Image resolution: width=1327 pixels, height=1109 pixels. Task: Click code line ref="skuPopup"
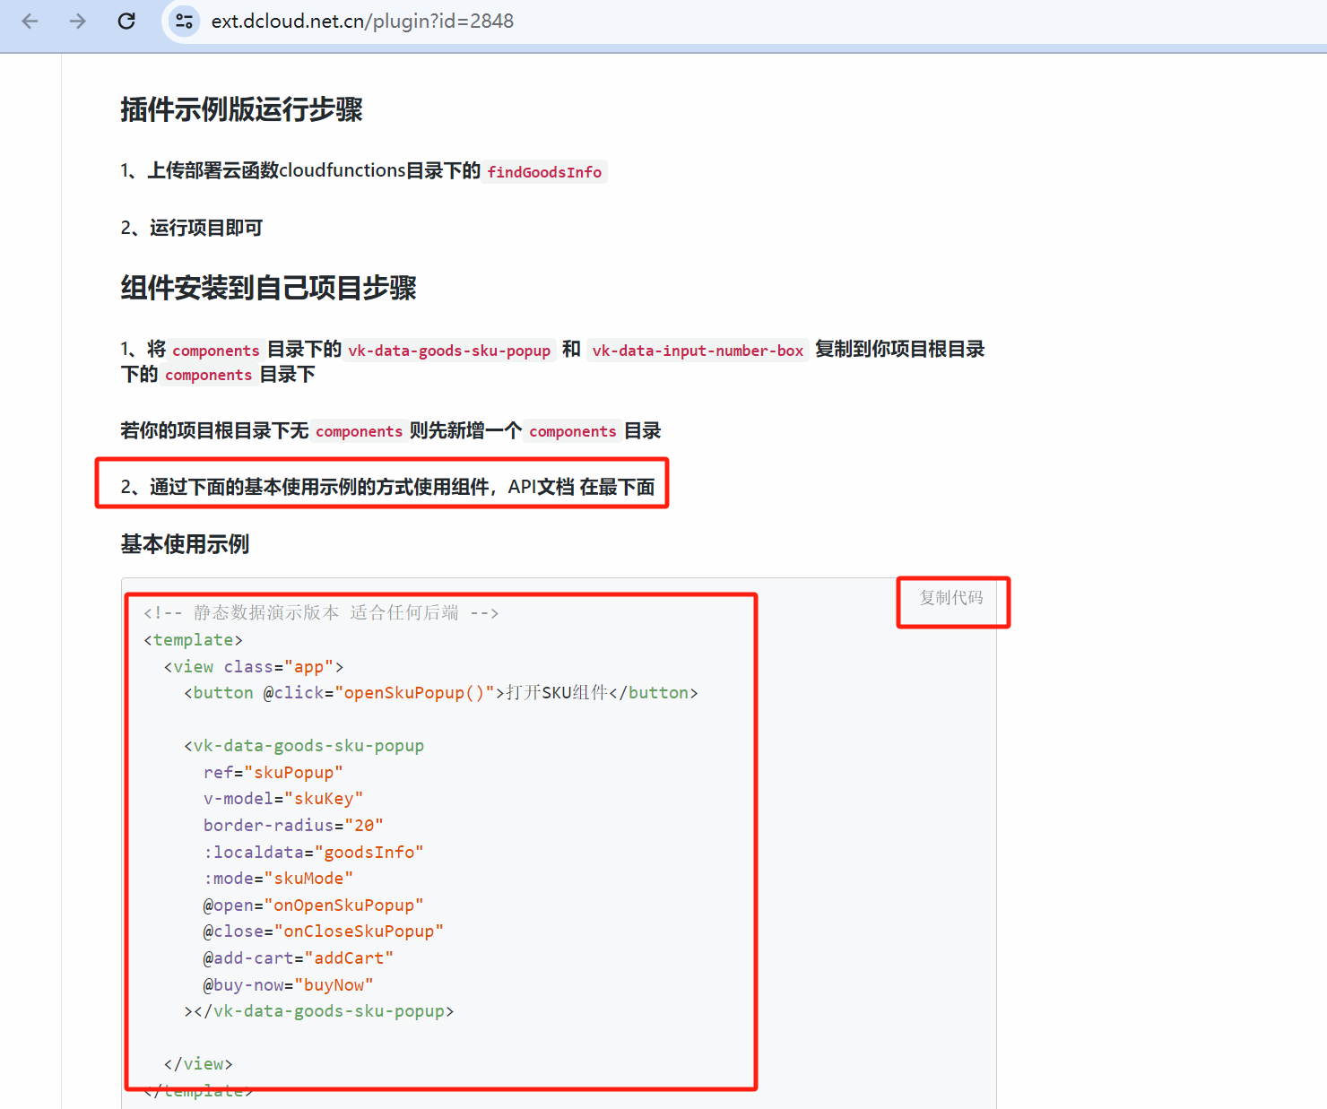[x=273, y=772]
